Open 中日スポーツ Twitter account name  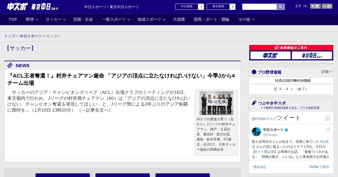tap(273, 130)
